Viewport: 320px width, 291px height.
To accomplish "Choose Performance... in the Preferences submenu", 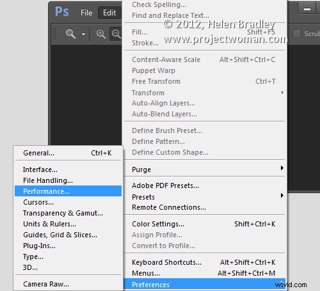I will [68, 191].
